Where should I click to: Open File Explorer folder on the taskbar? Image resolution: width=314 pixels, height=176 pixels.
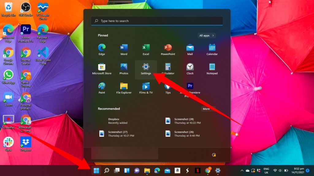[147, 170]
